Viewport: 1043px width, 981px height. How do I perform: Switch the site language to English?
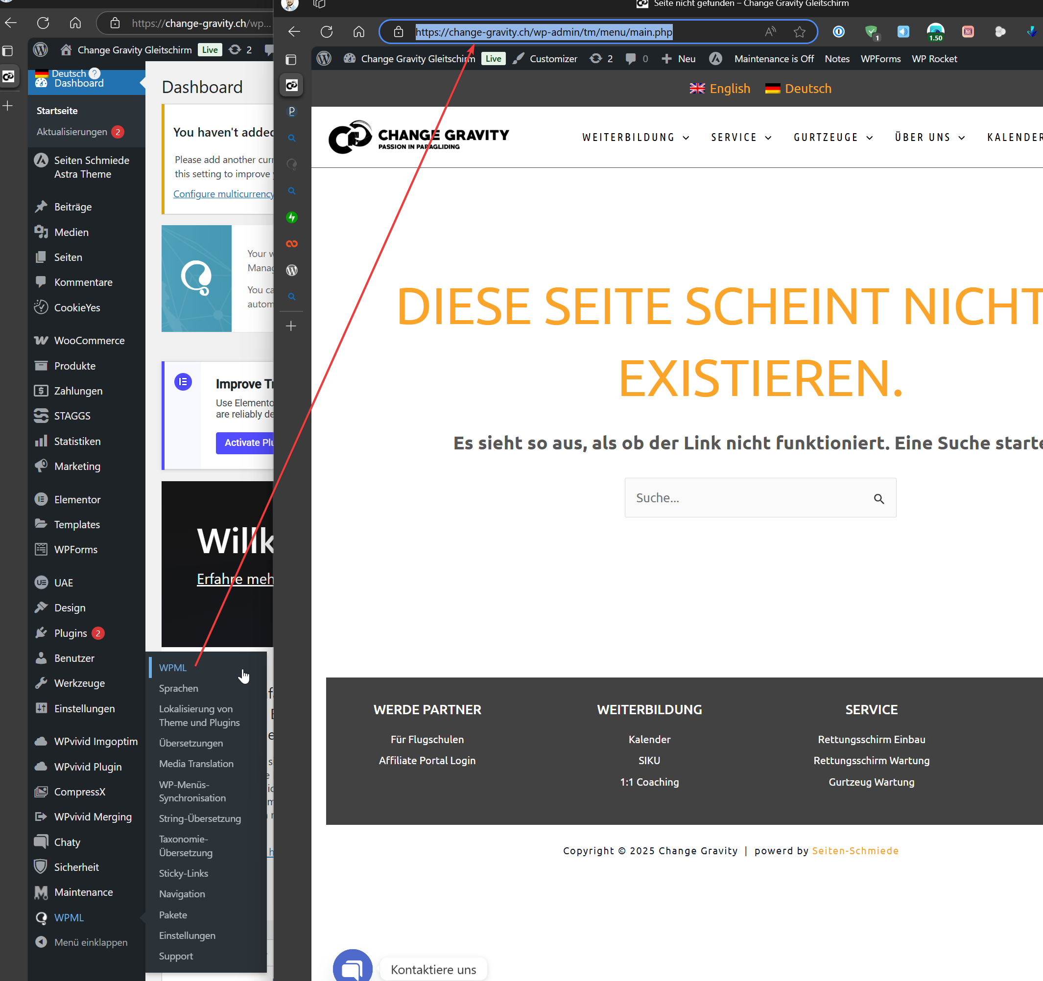(719, 88)
